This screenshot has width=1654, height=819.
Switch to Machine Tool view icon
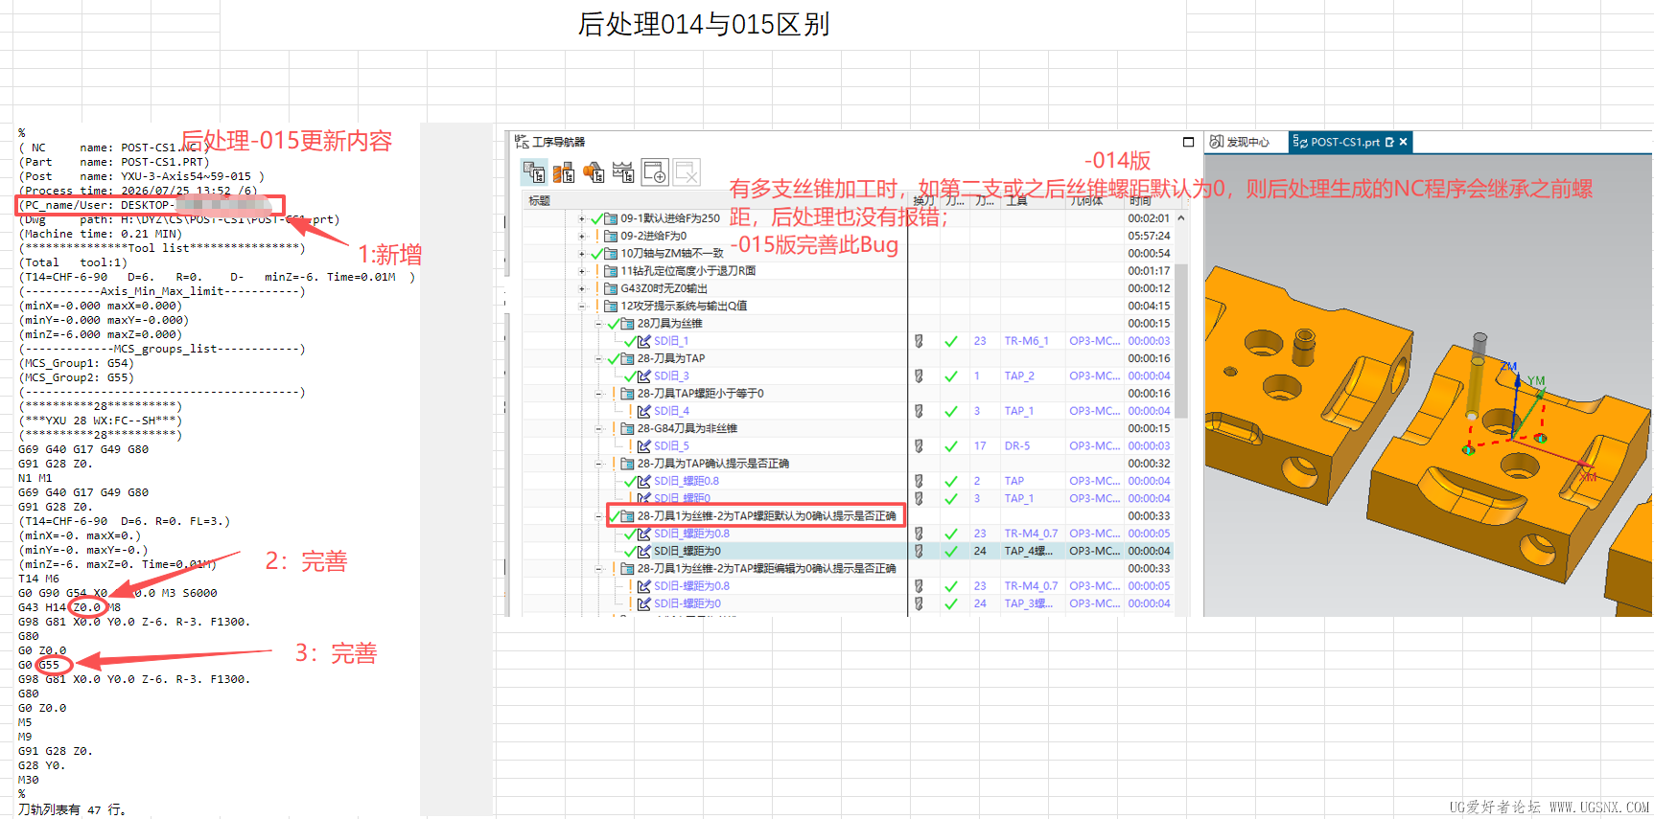(x=564, y=172)
